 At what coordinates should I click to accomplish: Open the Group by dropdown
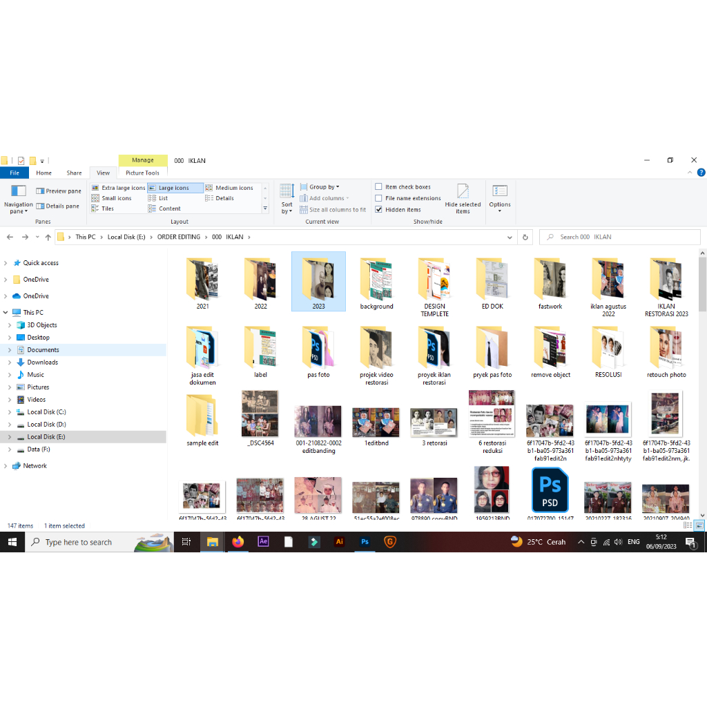click(x=320, y=186)
